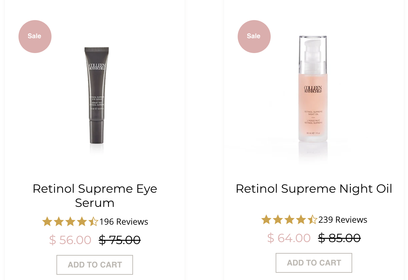Click the first star of Eye Serum rating
Viewport: 408px width, 280px height.
47,222
